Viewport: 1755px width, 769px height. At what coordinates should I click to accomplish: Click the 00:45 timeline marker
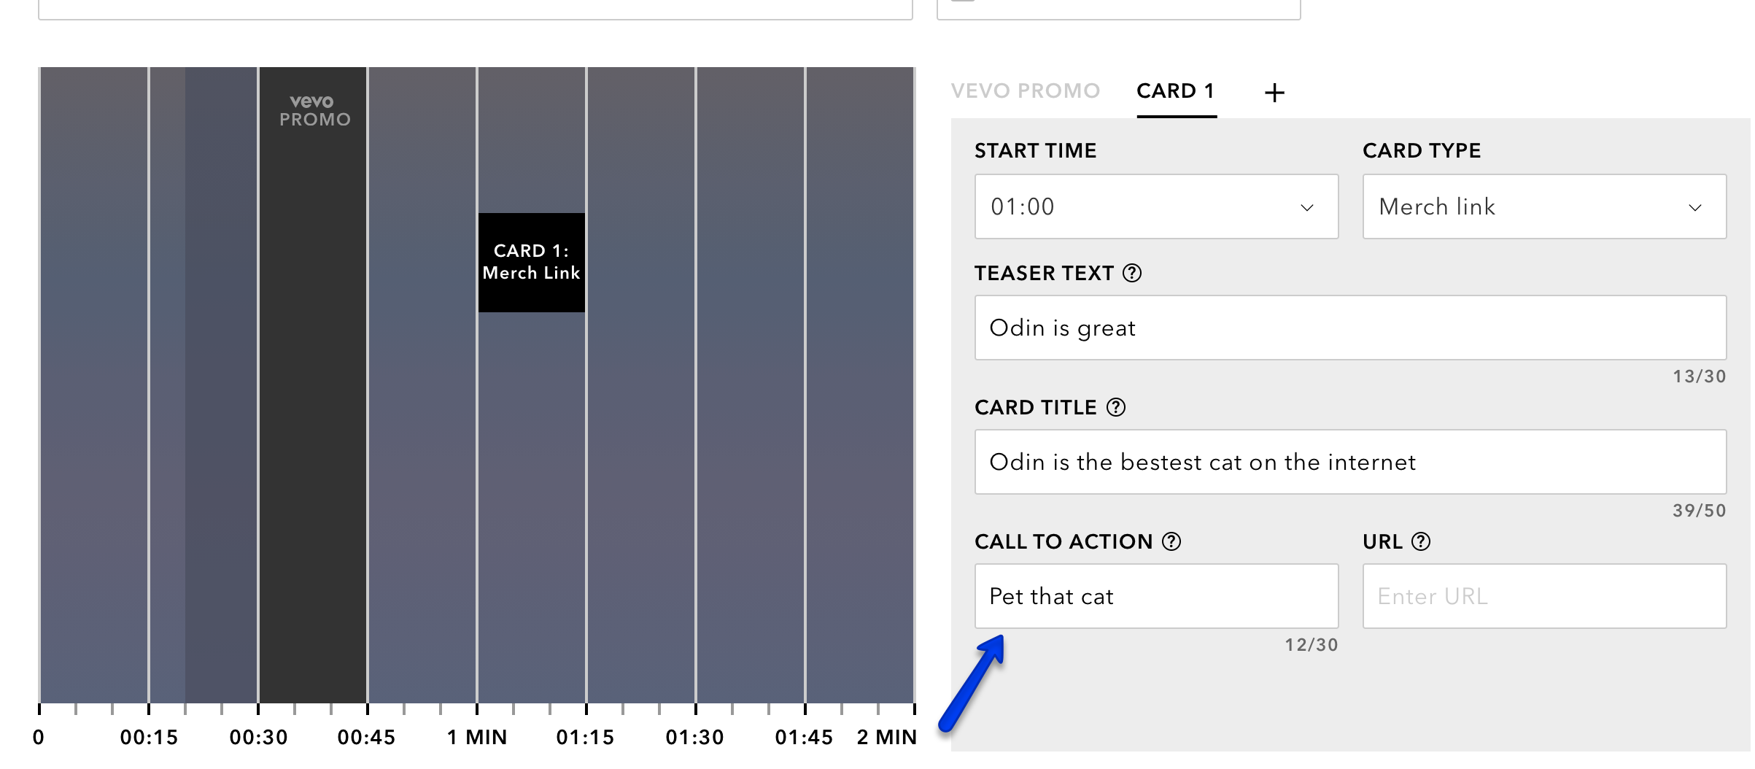(367, 735)
